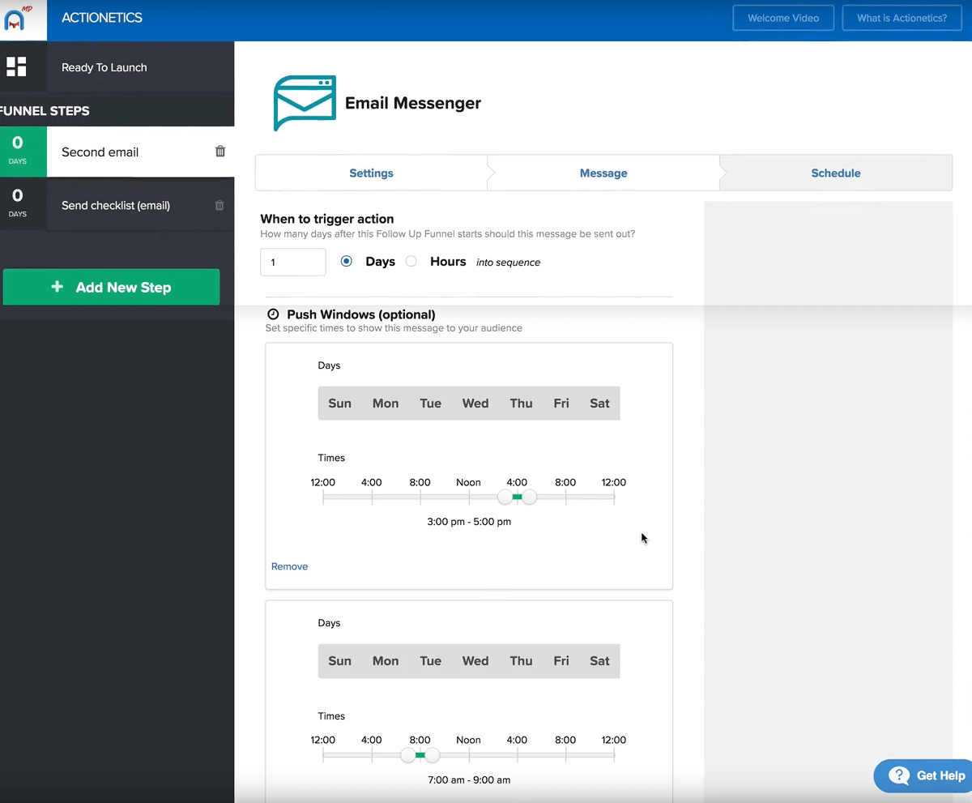
Task: Toggle Thu in the 3:00 pm window
Action: click(x=521, y=404)
